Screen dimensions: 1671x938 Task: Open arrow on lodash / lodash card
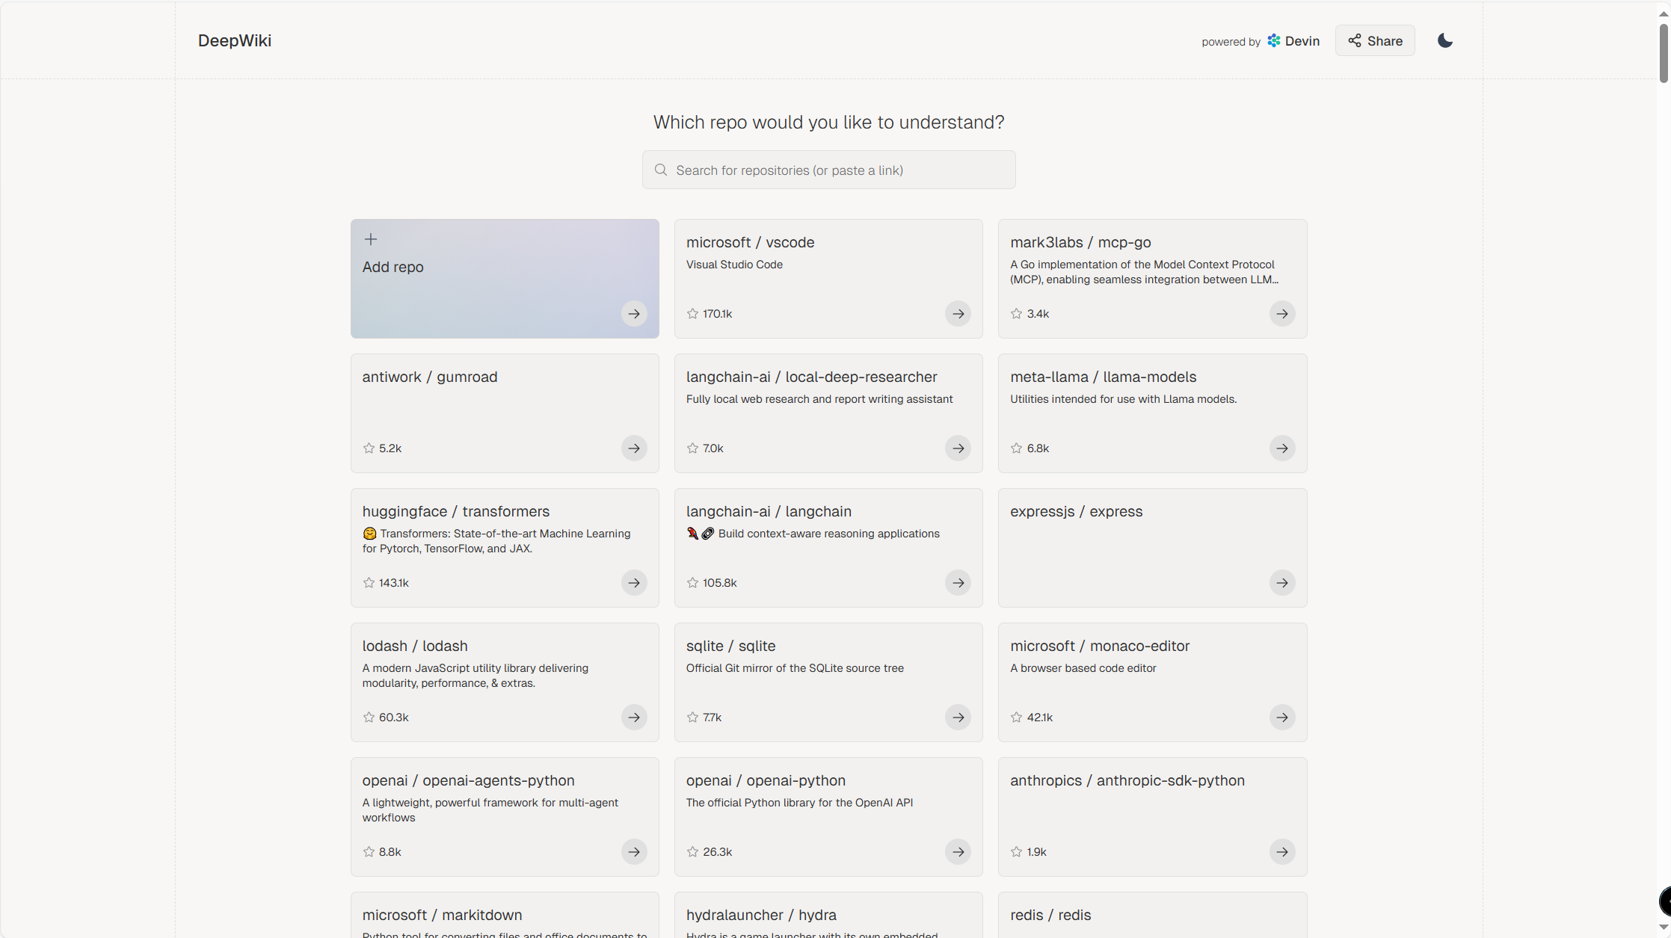(x=634, y=717)
